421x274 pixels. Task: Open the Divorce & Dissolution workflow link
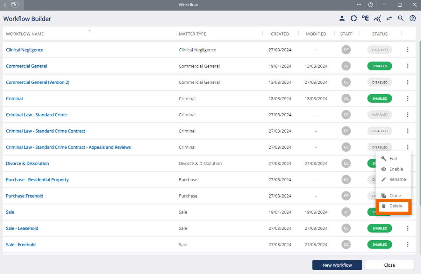27,163
